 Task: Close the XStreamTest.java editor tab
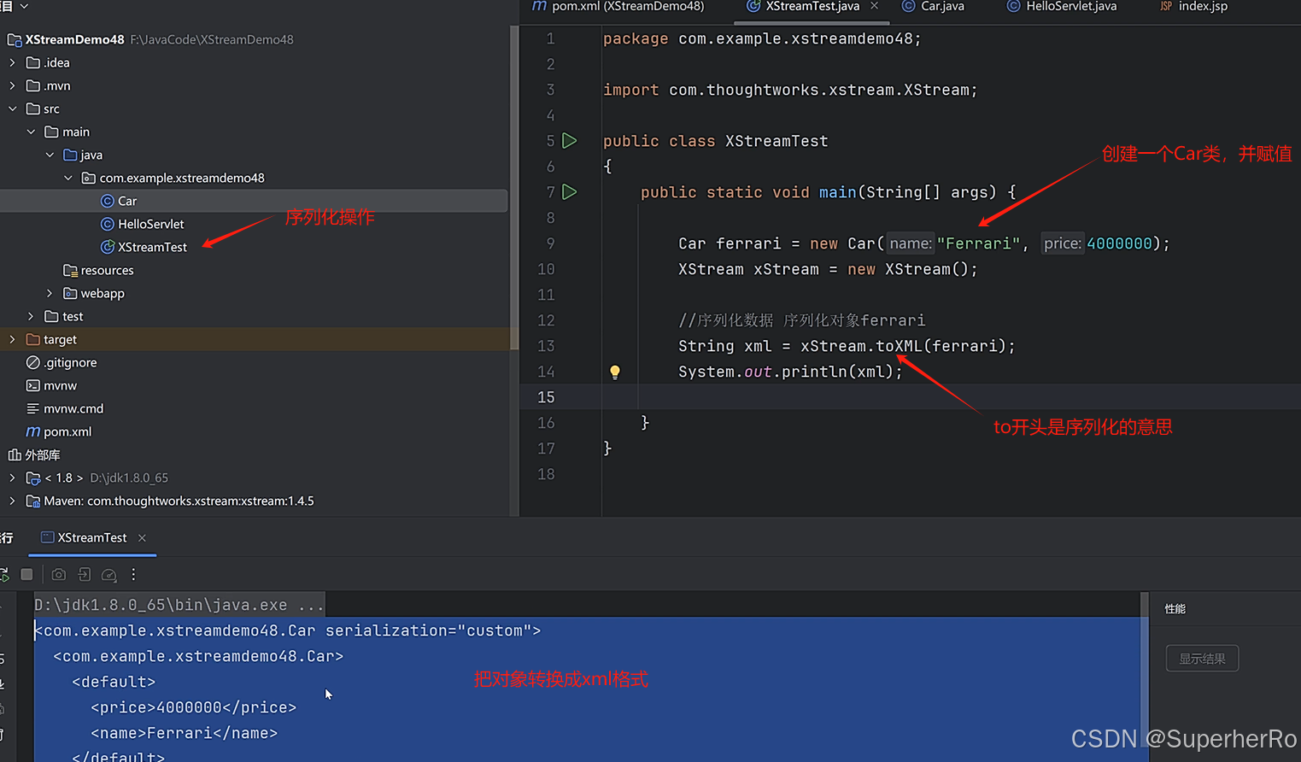(x=874, y=6)
